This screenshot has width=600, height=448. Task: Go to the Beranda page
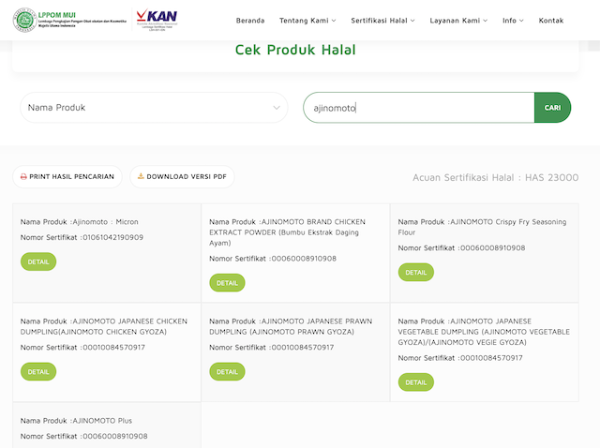pos(250,20)
